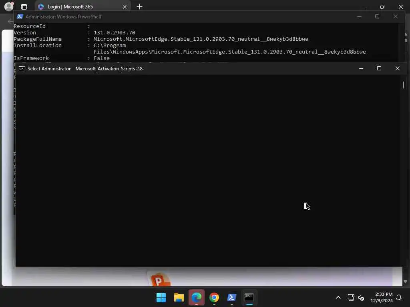
Task: Select the Command Prompt taskbar icon
Action: click(249, 297)
